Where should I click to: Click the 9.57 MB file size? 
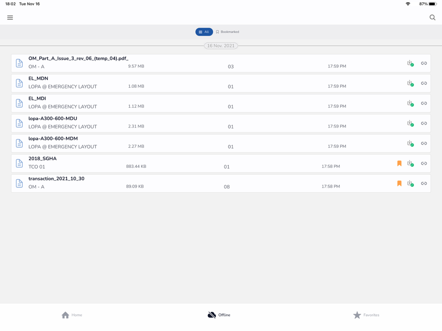[136, 66]
